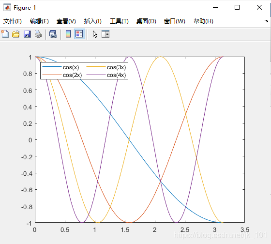Open the 插入(I) menu

[93, 21]
